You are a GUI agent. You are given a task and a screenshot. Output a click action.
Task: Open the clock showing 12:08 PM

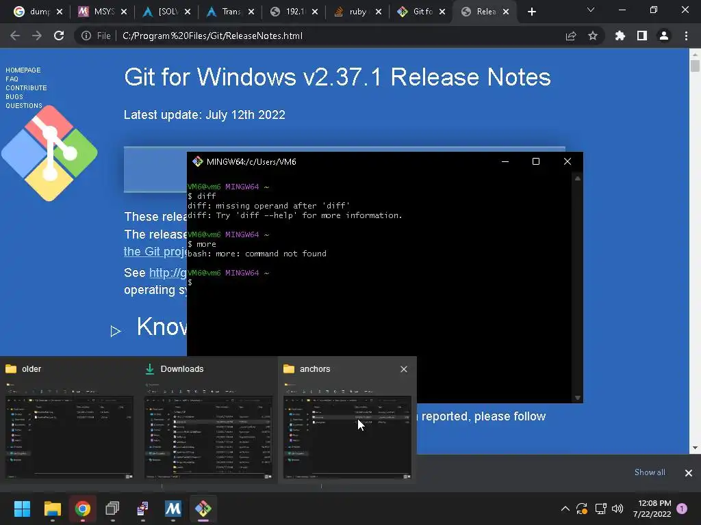click(x=652, y=509)
